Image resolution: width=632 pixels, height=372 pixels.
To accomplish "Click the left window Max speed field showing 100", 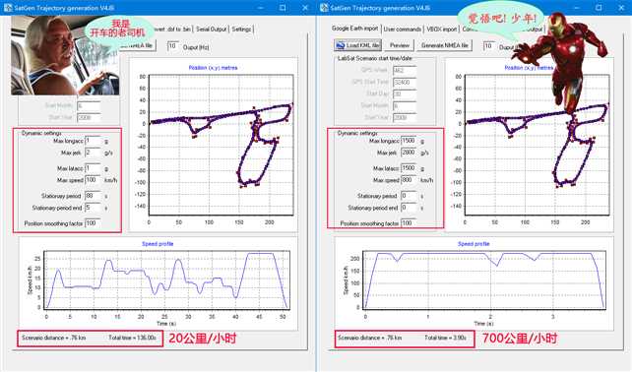I will tap(93, 180).
